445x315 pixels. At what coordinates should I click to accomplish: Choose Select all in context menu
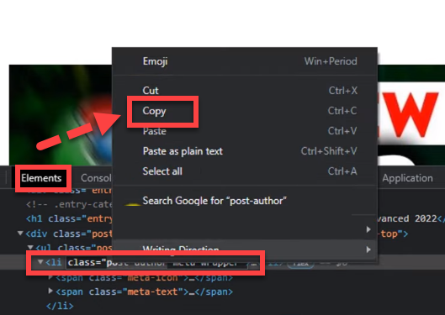(x=245, y=171)
